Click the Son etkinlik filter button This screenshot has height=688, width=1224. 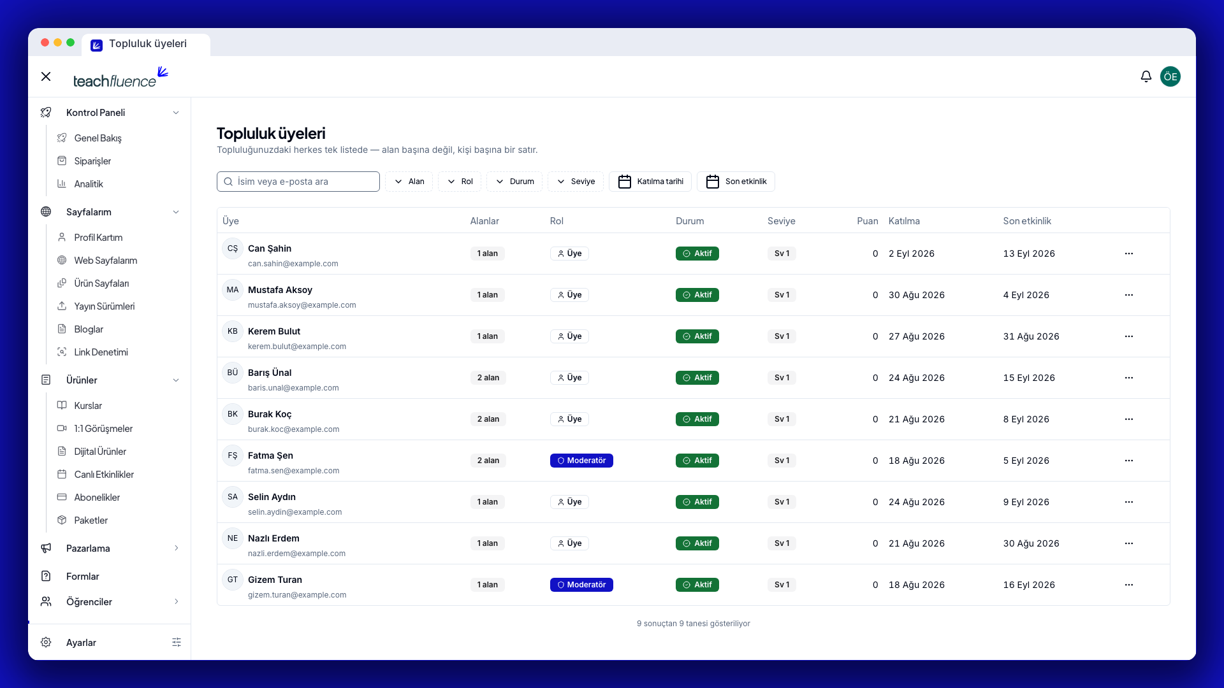pos(736,182)
